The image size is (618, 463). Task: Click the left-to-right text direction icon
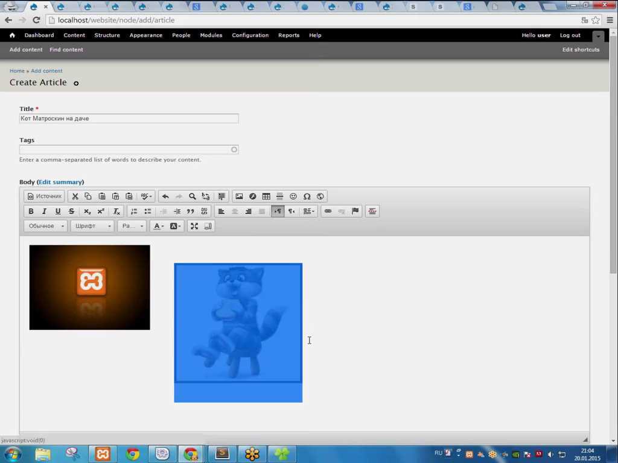278,211
